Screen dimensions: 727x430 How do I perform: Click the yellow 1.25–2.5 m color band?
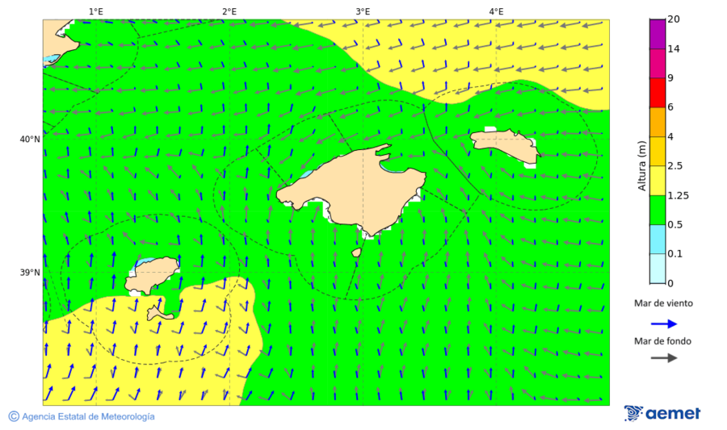tap(658, 181)
